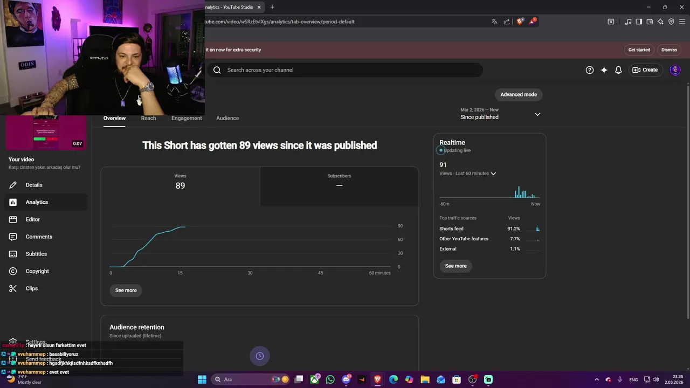
Task: Open Xbox app from the taskbar
Action: coord(315,379)
